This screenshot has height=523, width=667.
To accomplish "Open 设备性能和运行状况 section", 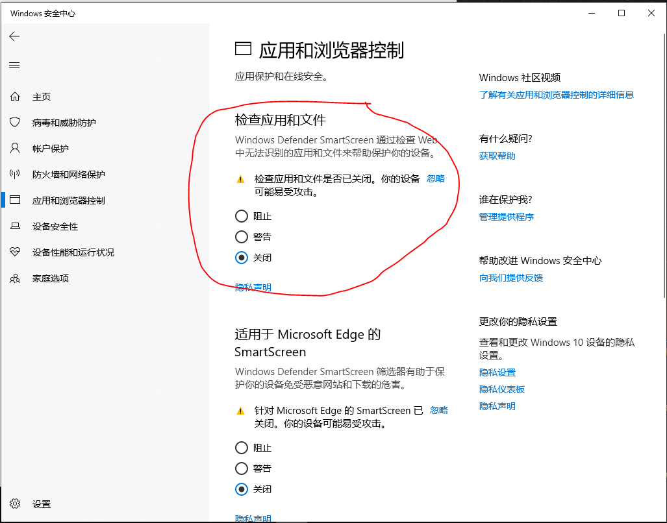I will 73,252.
